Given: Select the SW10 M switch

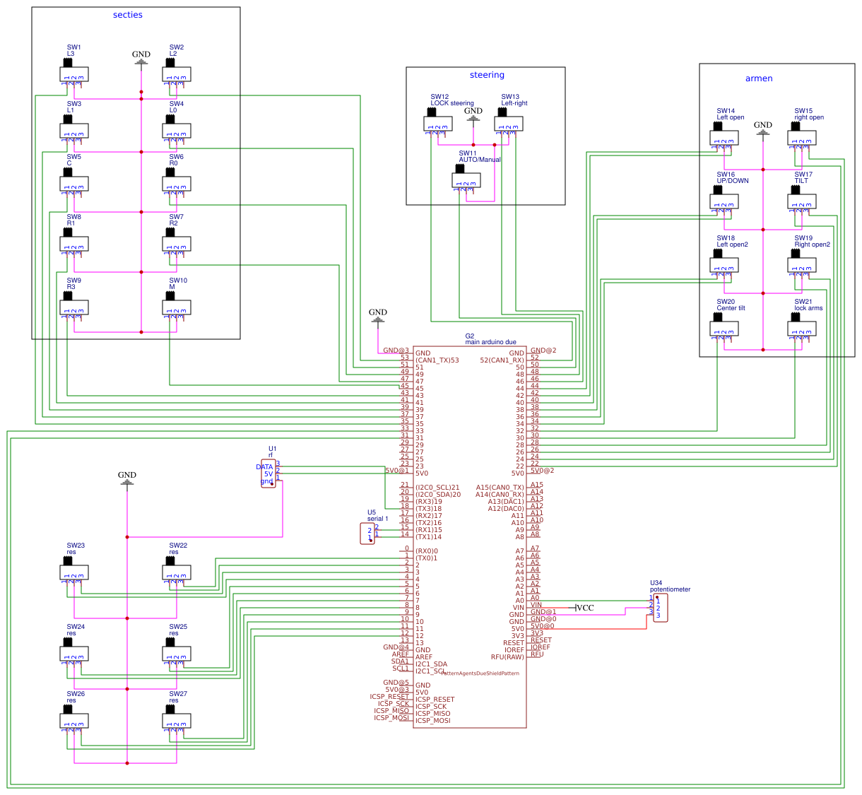Looking at the screenshot, I should (177, 306).
